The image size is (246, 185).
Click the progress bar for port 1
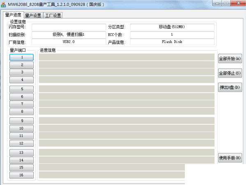(x=126, y=57)
